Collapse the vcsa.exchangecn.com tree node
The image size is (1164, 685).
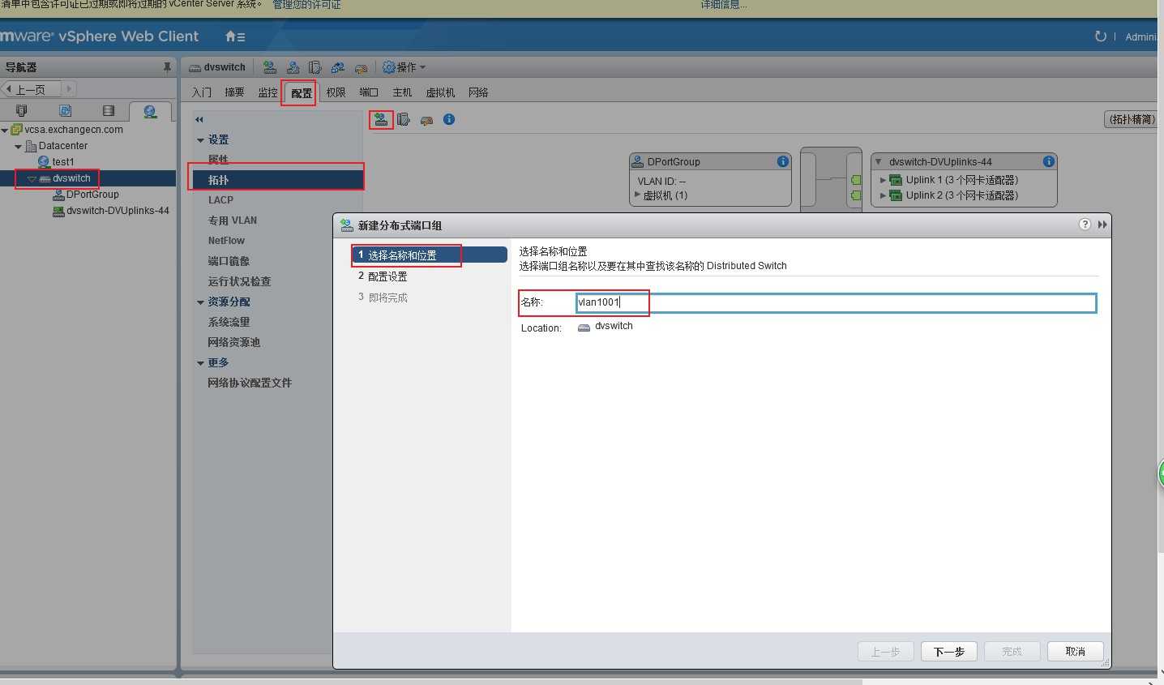(5, 130)
